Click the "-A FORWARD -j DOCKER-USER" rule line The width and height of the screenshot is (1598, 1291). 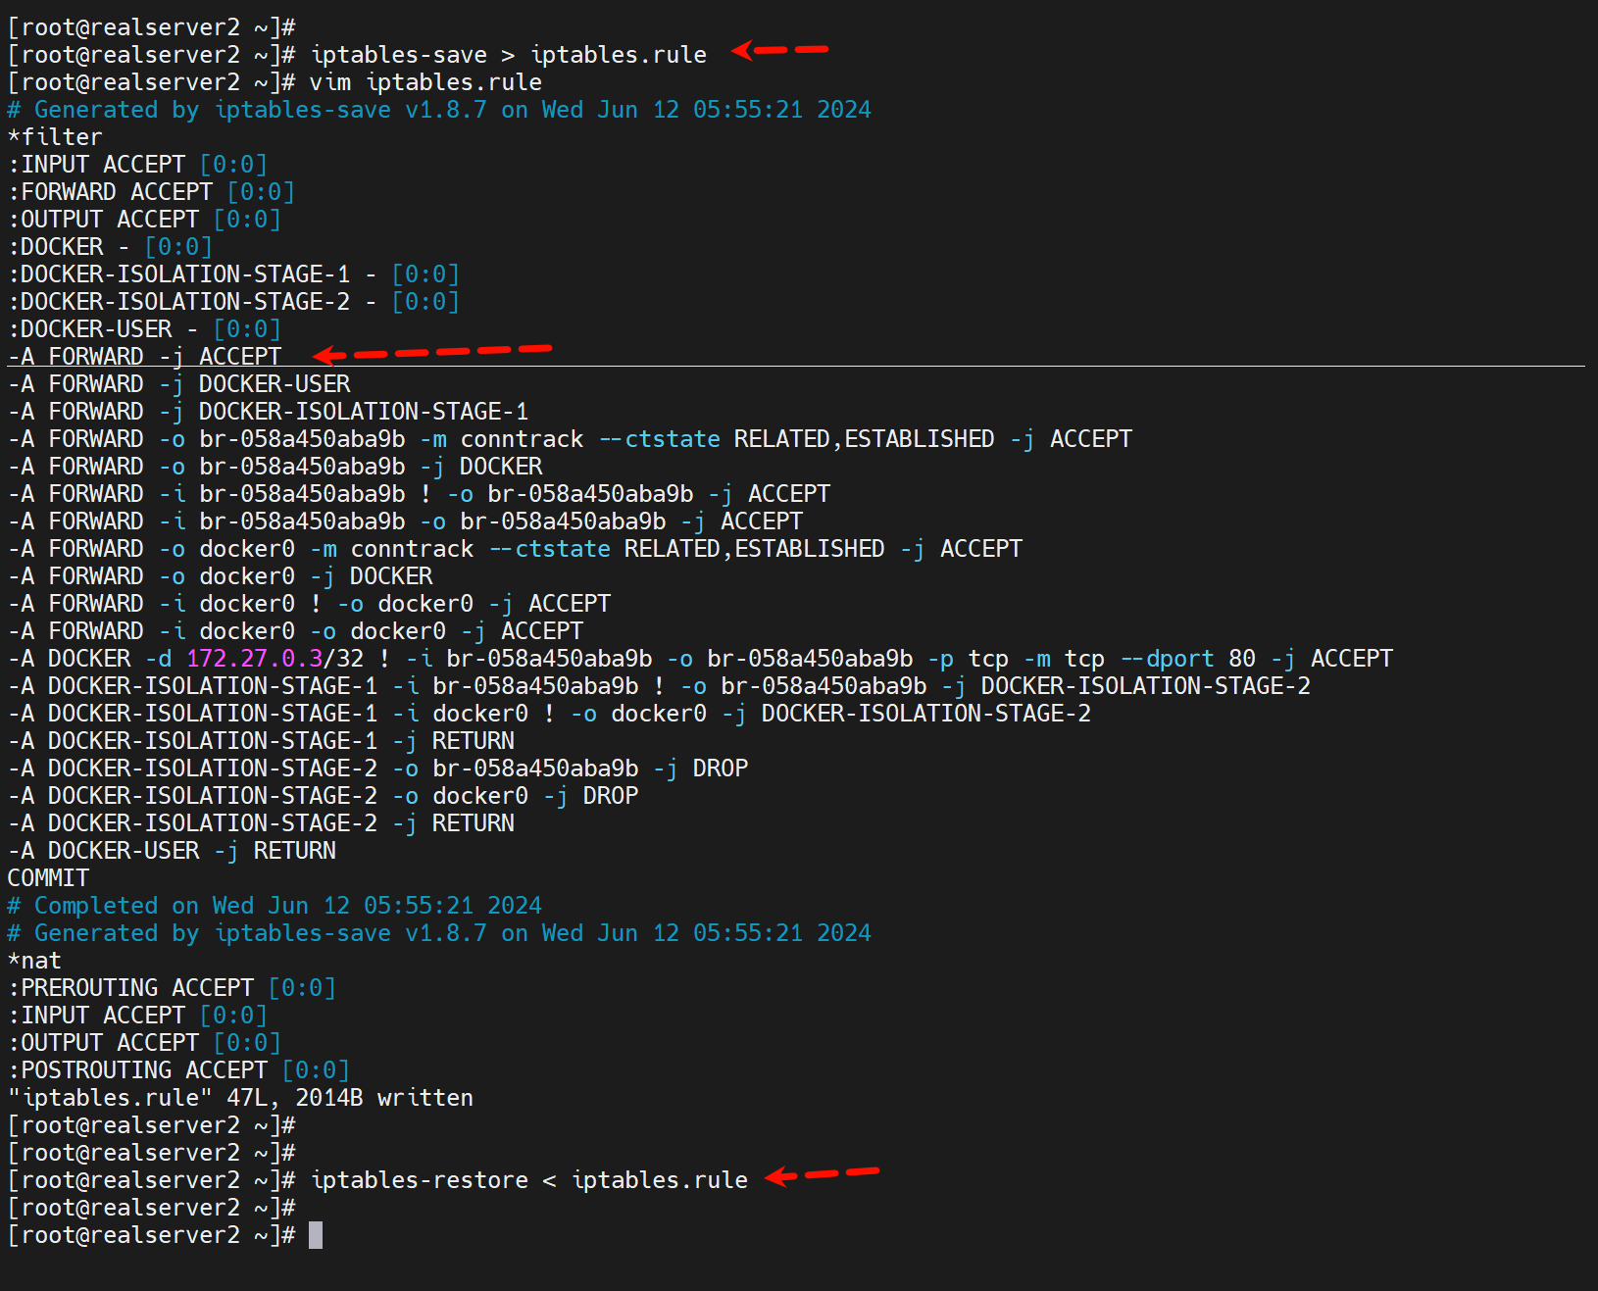pyautogui.click(x=178, y=384)
